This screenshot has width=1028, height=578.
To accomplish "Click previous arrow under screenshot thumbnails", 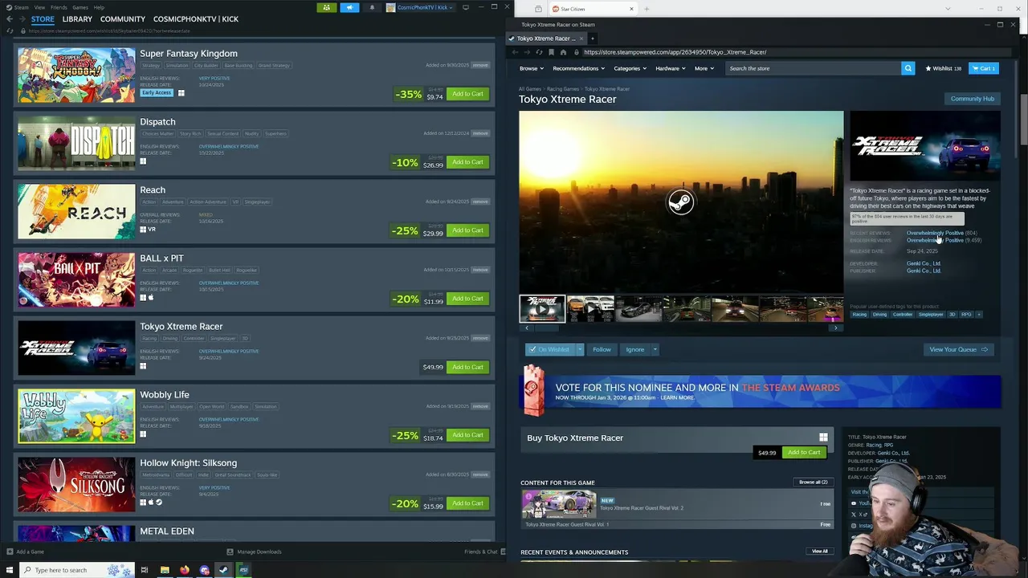I will (x=527, y=328).
